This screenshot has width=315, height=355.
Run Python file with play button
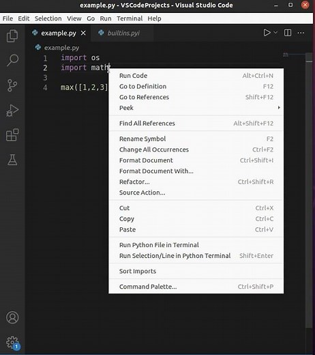pos(267,33)
